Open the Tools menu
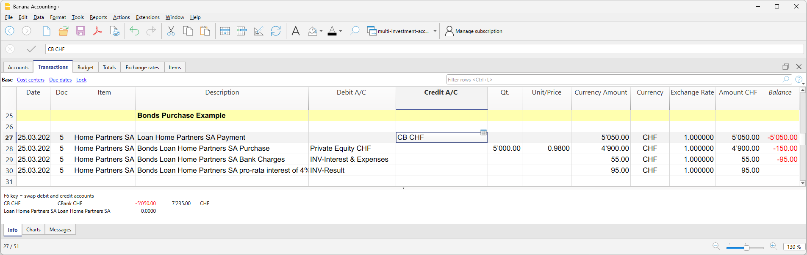The height and width of the screenshot is (255, 807). tap(78, 17)
